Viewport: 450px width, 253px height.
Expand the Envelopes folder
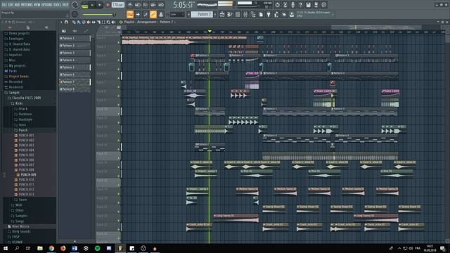[x=14, y=39]
